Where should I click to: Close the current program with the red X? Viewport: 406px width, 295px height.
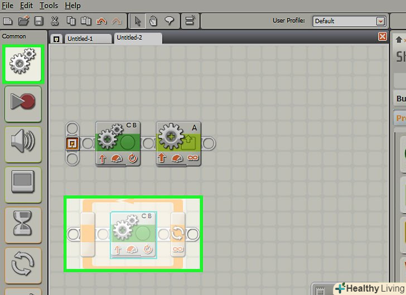(x=383, y=36)
